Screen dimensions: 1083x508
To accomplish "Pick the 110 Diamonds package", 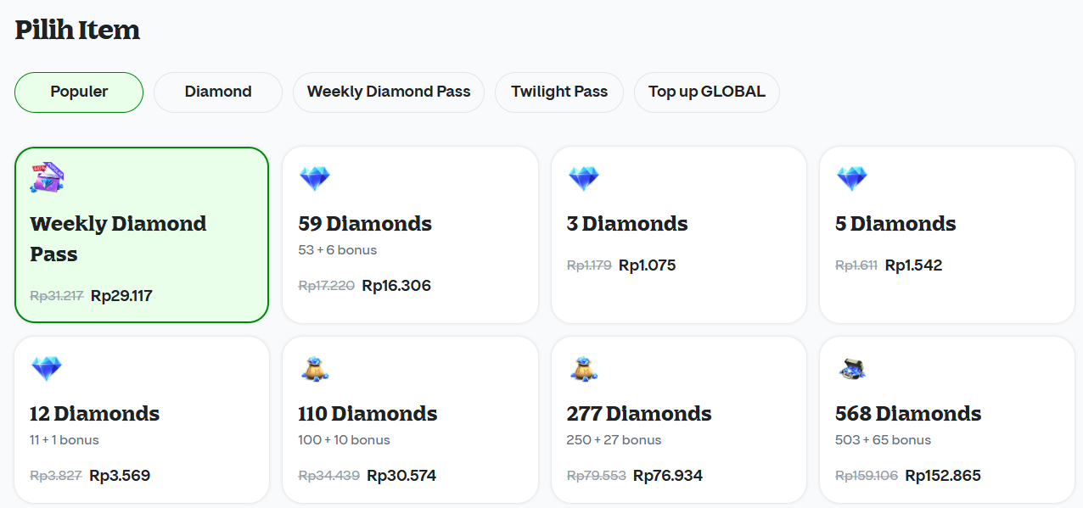I will [x=410, y=419].
